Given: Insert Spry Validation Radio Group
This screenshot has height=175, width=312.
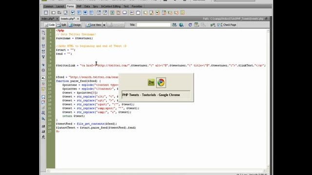Looking at the screenshot, I should point(182,13).
